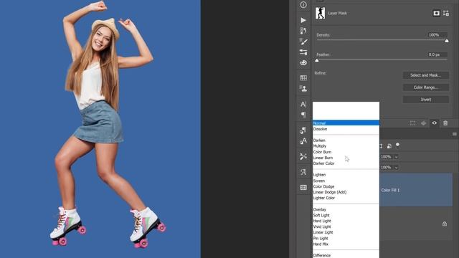Choose Hard Light blend mode
Image resolution: width=459 pixels, height=258 pixels.
346,221
